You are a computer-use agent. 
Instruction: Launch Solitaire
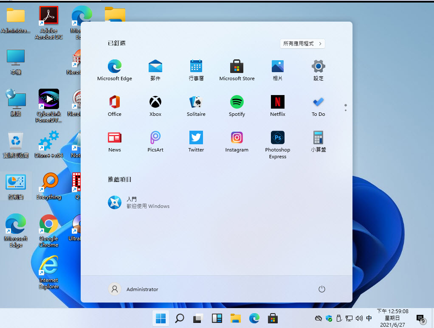click(196, 106)
